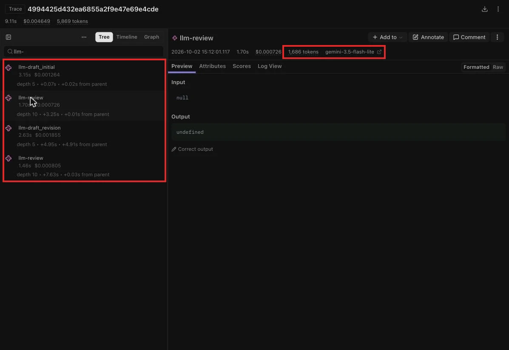Switch to the Graph view
509x350 pixels.
point(152,37)
